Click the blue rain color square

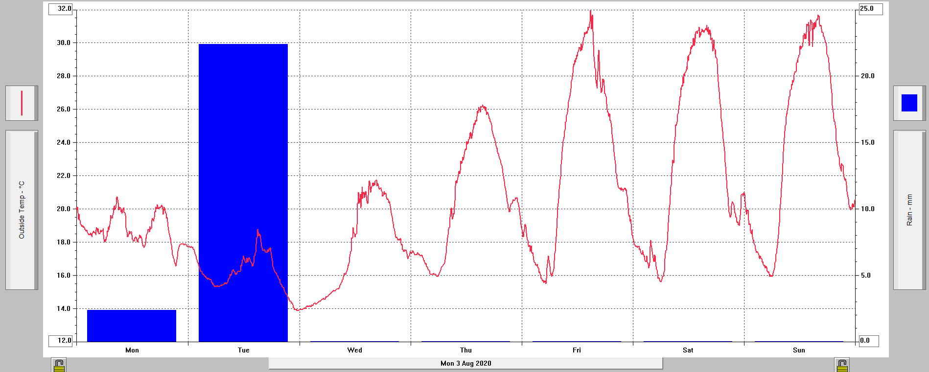click(909, 103)
